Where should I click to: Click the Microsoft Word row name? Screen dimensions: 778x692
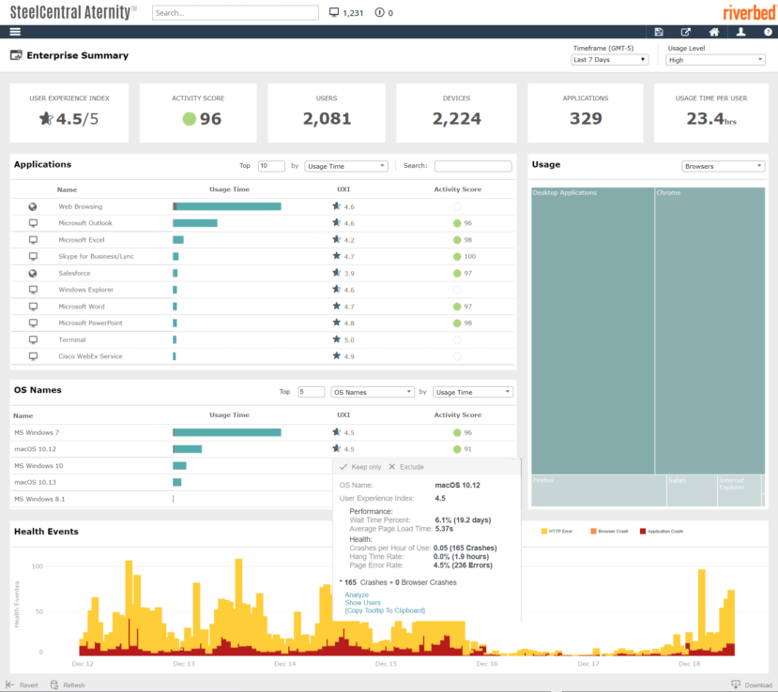coord(82,307)
